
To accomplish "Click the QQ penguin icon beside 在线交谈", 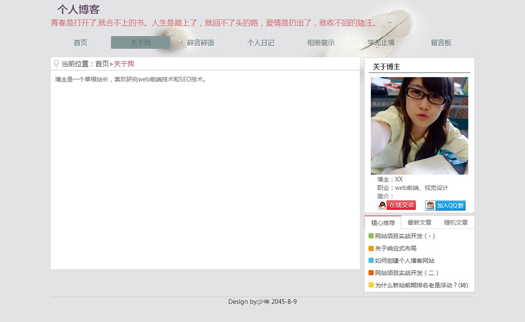I will [382, 205].
